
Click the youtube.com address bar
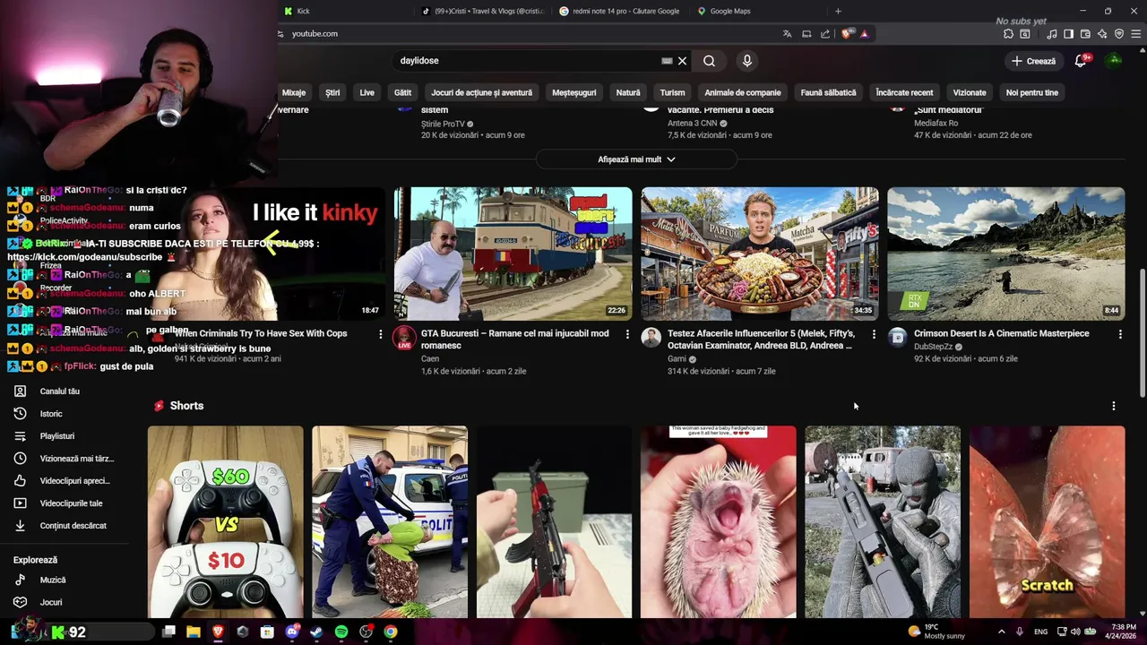(529, 34)
